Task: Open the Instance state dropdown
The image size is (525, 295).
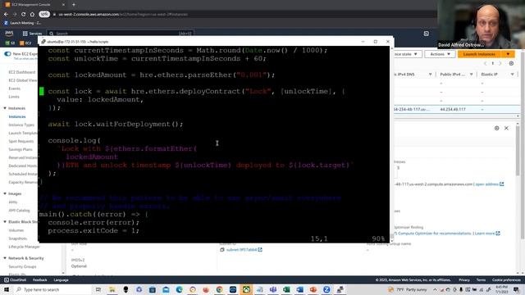Action: [x=407, y=54]
